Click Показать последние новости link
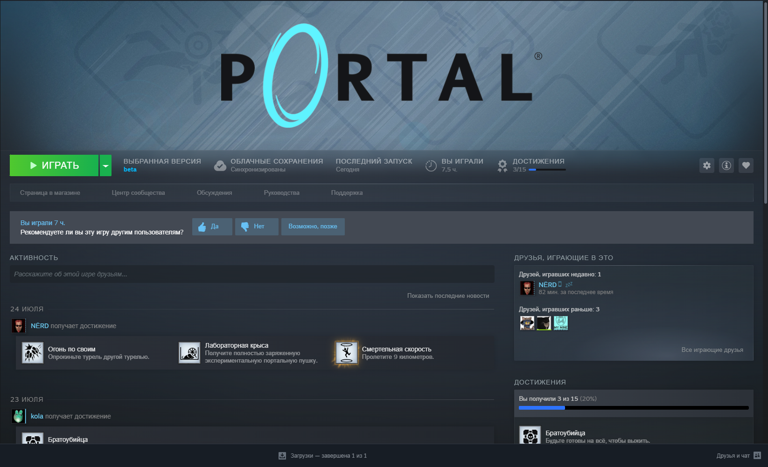768x467 pixels. tap(448, 296)
